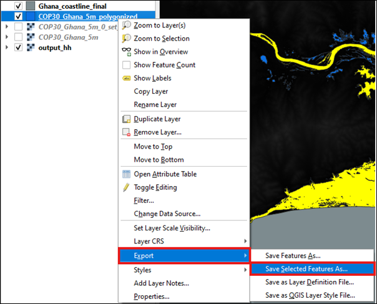
Task: Choose Save as Layer Definition File...
Action: click(x=312, y=282)
